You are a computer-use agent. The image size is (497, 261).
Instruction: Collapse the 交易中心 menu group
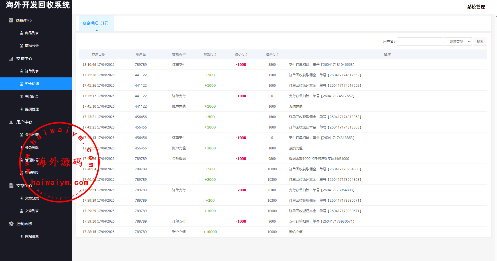click(x=24, y=58)
